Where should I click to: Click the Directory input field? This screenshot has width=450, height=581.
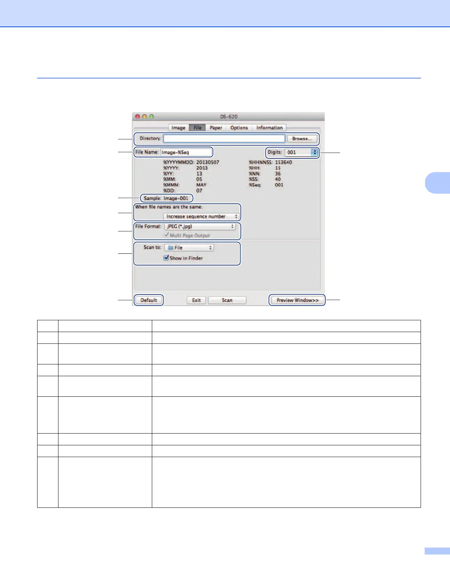[x=224, y=139]
